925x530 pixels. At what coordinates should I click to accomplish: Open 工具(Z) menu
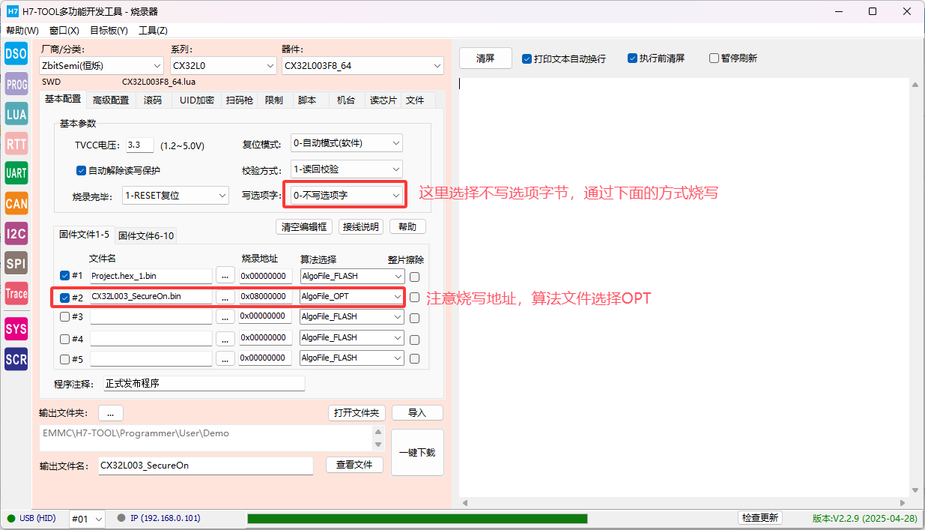[x=153, y=31]
